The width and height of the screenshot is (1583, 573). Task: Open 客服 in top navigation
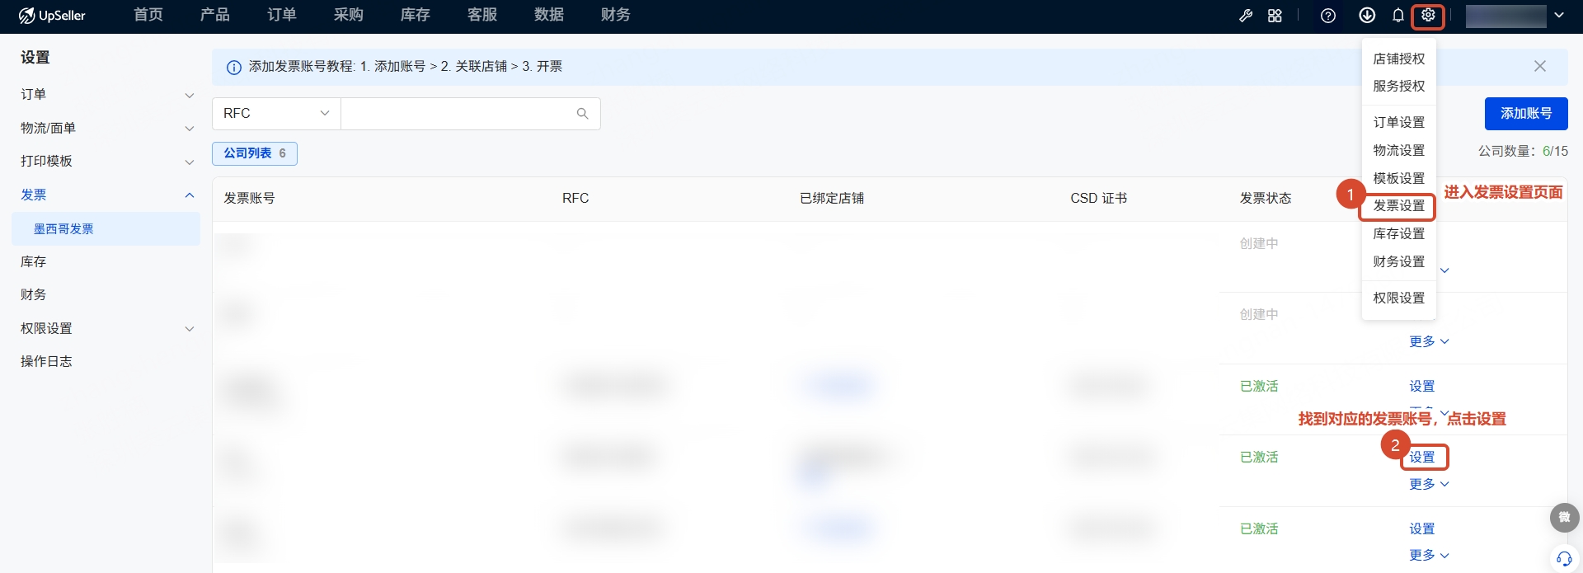point(482,15)
